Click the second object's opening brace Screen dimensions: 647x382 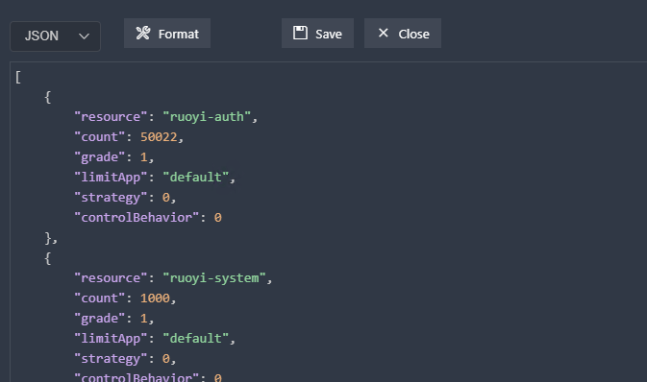tap(47, 258)
